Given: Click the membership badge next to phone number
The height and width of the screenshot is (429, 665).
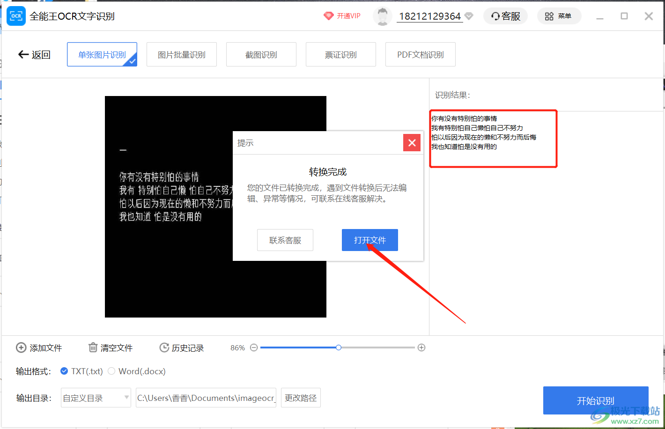Looking at the screenshot, I should [469, 16].
